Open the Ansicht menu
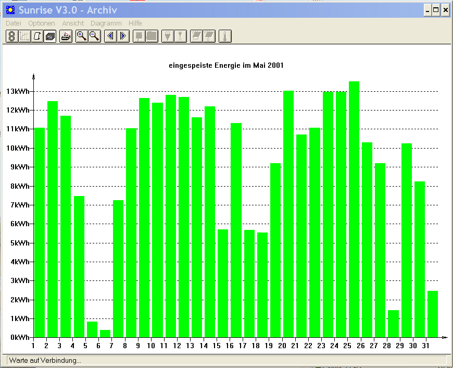 coord(73,23)
